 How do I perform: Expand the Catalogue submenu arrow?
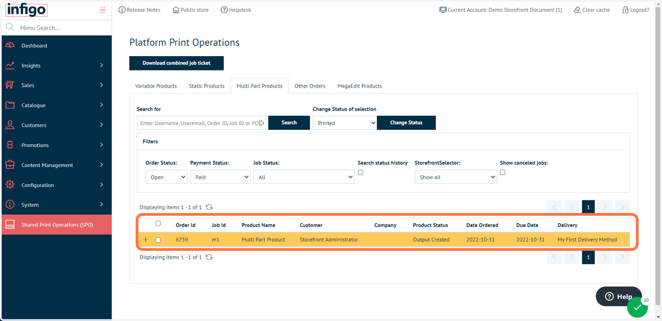click(x=102, y=105)
